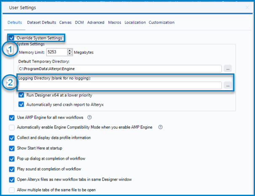Image resolution: width=255 pixels, height=196 pixels.
Task: Enable automatic Engine Compatibility Mode checkbox
Action: pos(12,127)
